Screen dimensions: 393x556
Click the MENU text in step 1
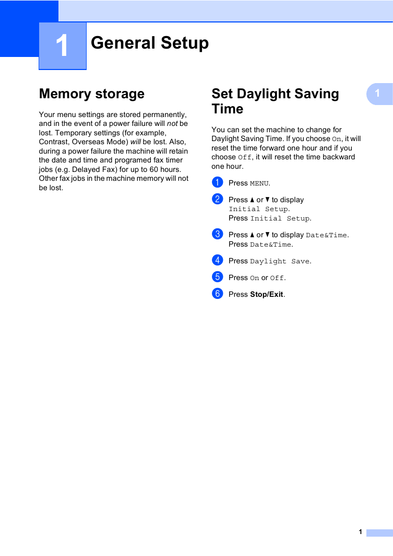click(x=259, y=183)
